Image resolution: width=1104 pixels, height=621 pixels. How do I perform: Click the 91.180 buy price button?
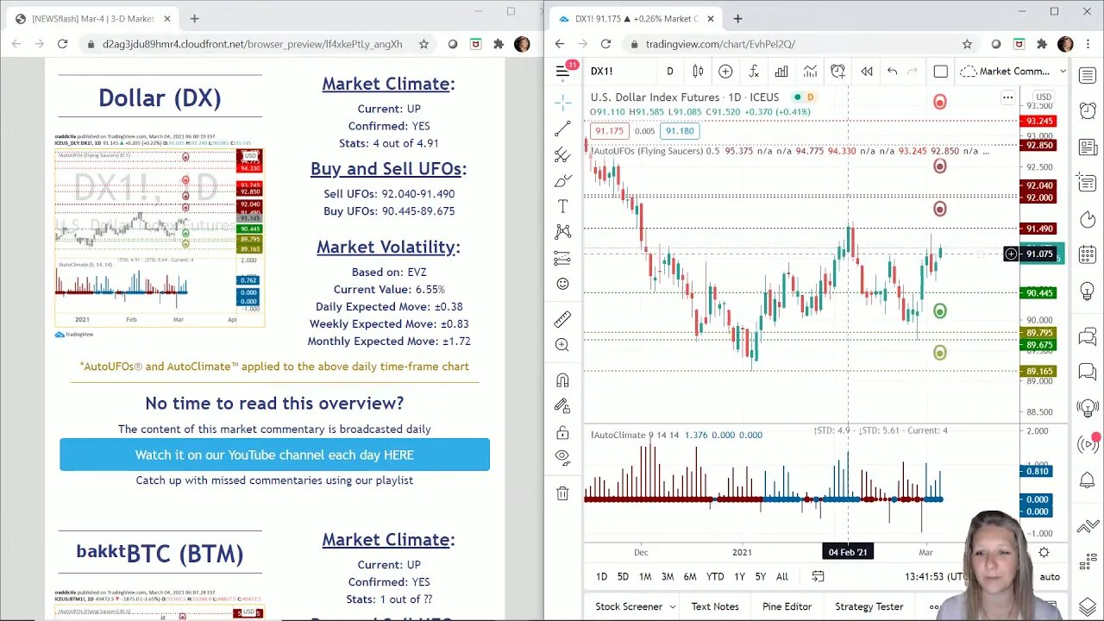tap(680, 131)
